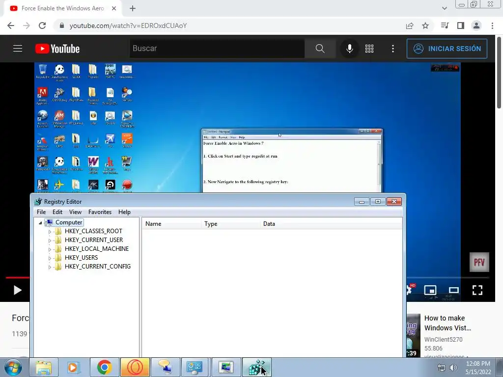503x377 pixels.
Task: Select the HKEY_LOCAL_MACHINE key
Action: pos(97,249)
